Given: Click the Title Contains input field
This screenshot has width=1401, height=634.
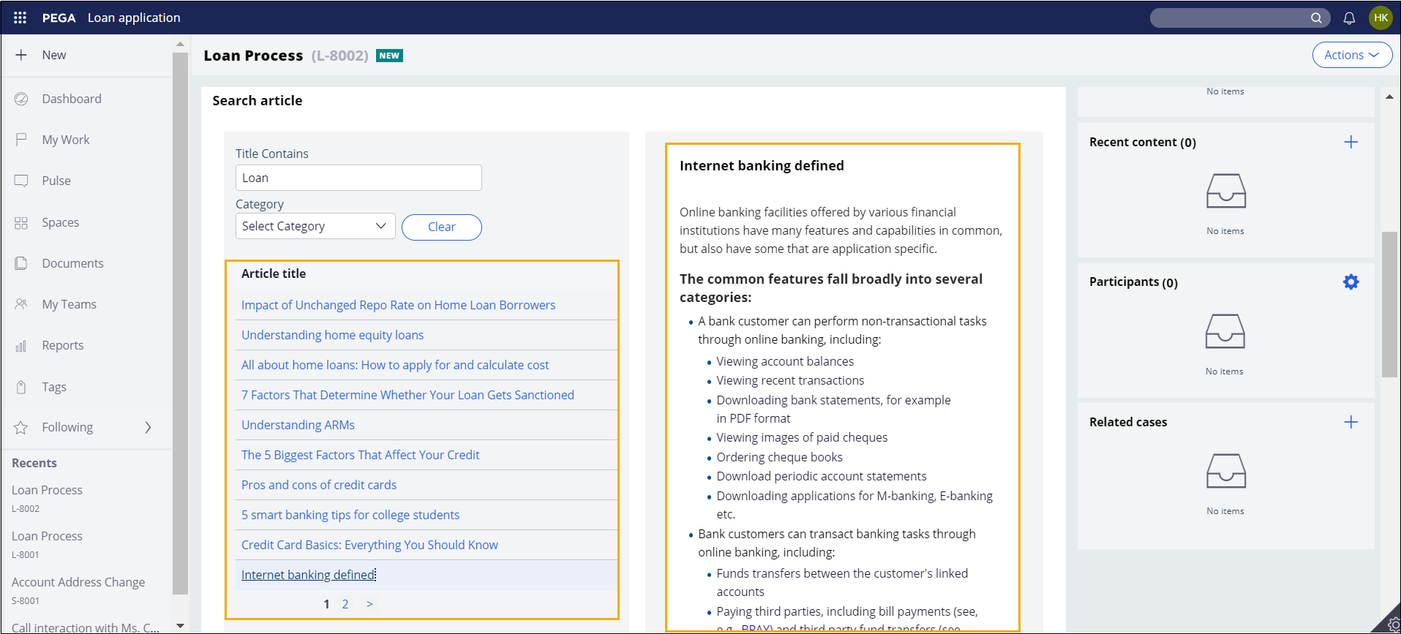Looking at the screenshot, I should (358, 178).
